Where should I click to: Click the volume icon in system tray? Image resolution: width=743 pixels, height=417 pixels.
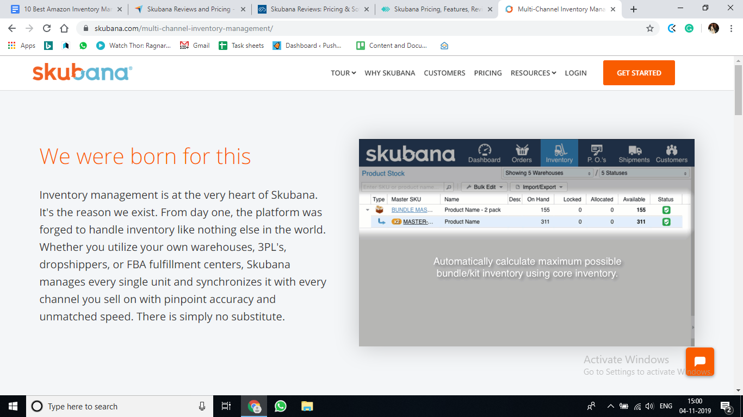[650, 406]
